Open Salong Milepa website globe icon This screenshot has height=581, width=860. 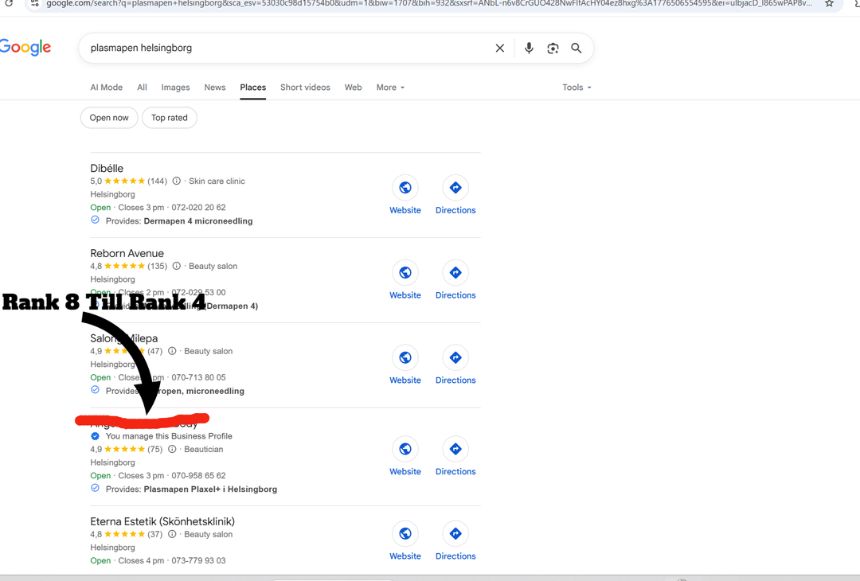click(405, 357)
